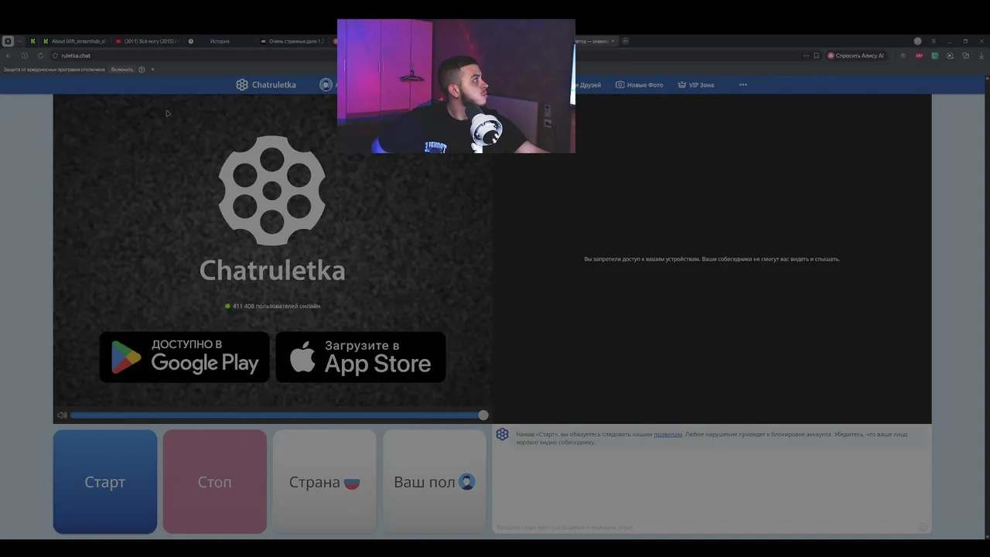The width and height of the screenshot is (990, 557).
Task: Open the red ABP adblock extension
Action: [919, 56]
